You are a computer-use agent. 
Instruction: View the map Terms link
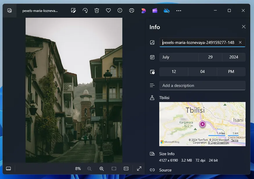[x=235, y=140]
